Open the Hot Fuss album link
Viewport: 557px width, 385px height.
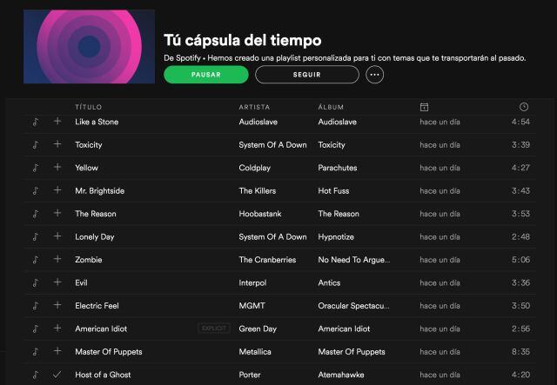point(333,191)
